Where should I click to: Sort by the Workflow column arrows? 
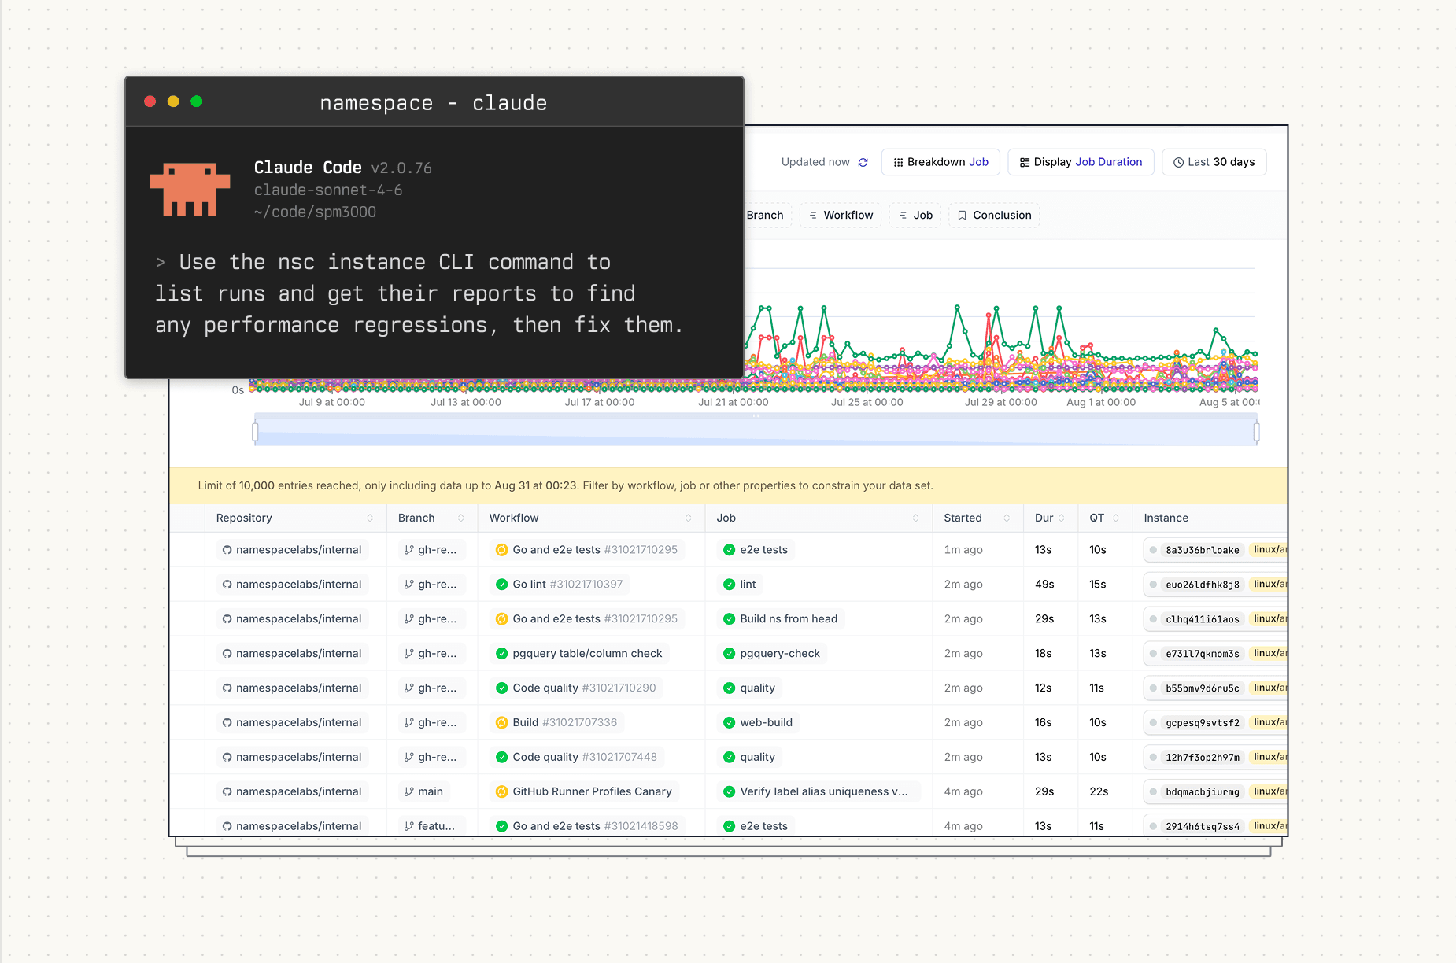688,518
